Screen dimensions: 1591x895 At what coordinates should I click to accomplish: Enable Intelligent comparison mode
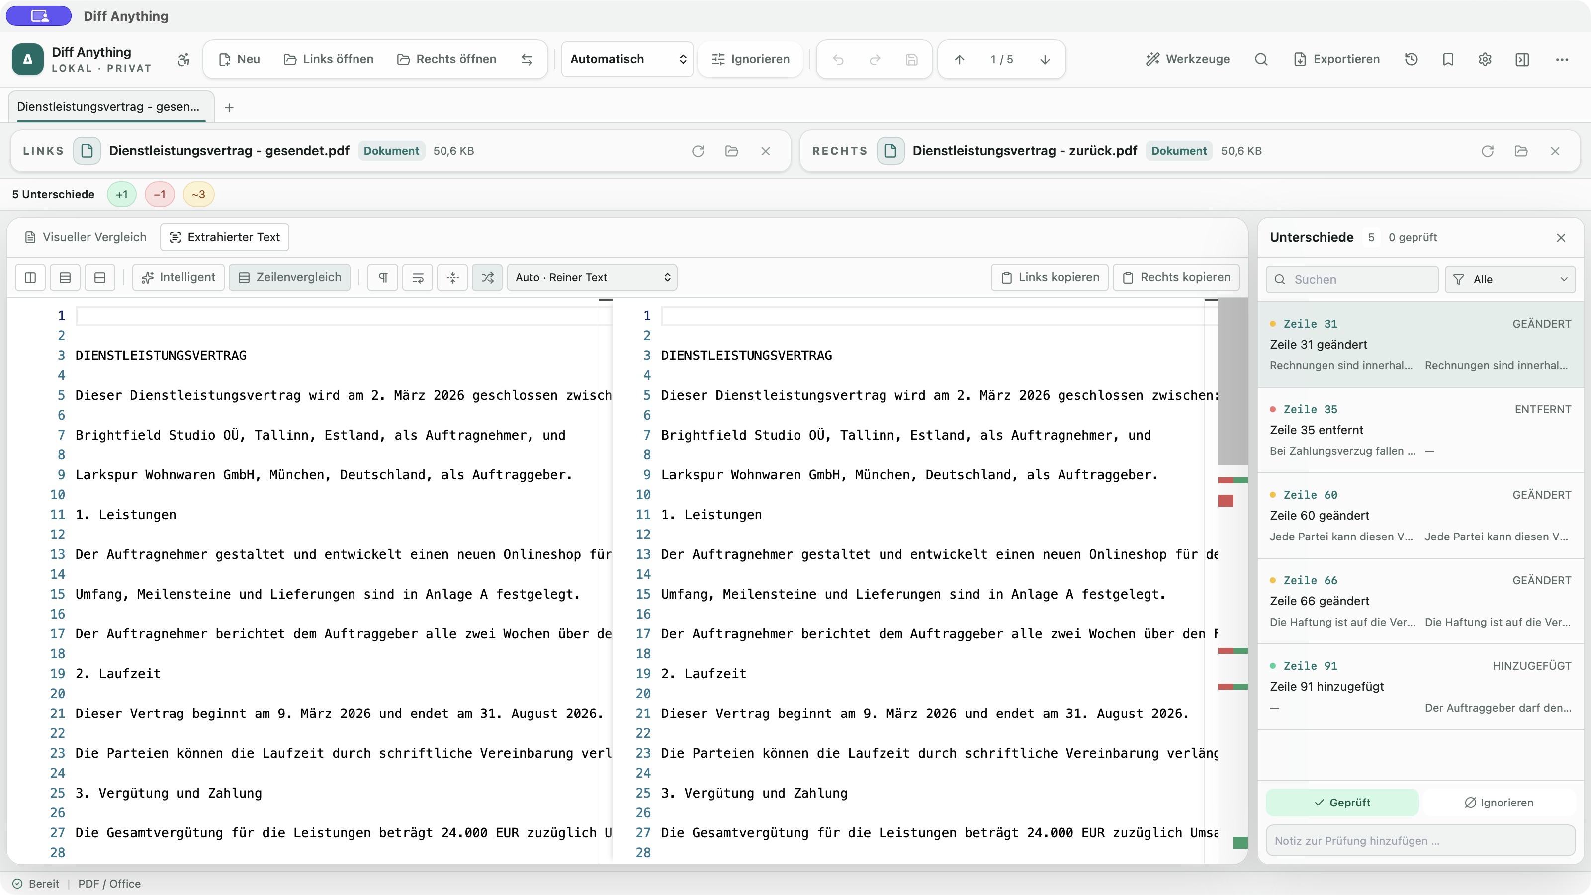pos(178,278)
